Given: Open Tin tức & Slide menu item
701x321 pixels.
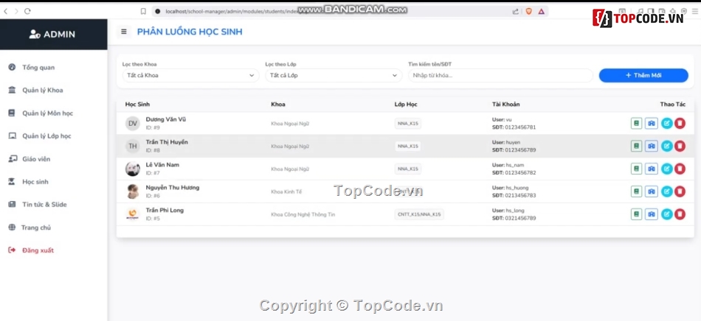Looking at the screenshot, I should [44, 205].
